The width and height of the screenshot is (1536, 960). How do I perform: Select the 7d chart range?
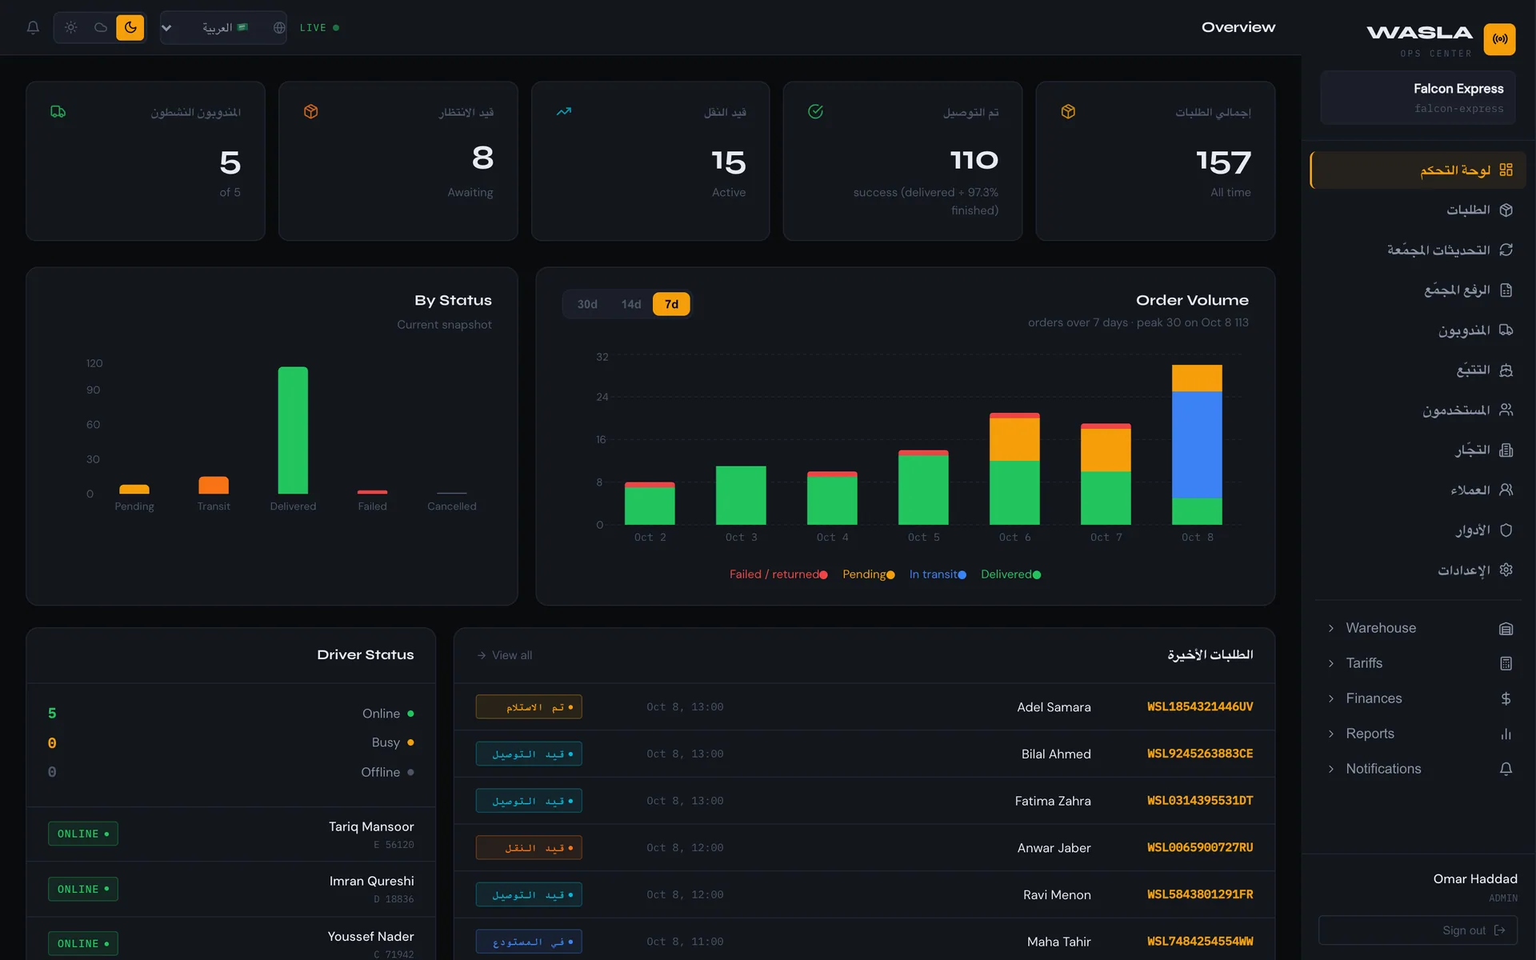671,304
